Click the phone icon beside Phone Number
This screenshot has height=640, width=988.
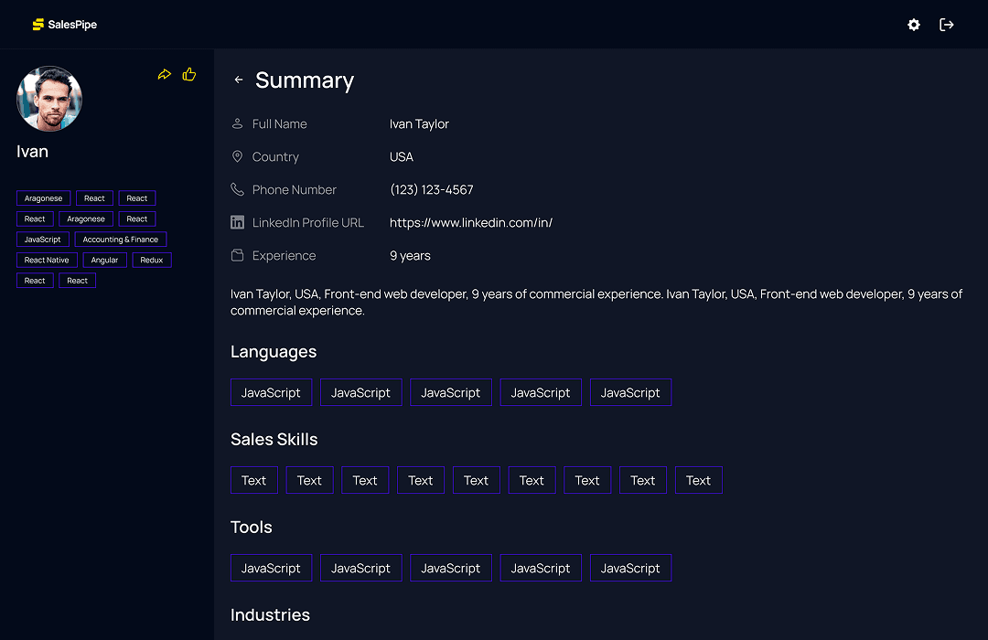235,189
